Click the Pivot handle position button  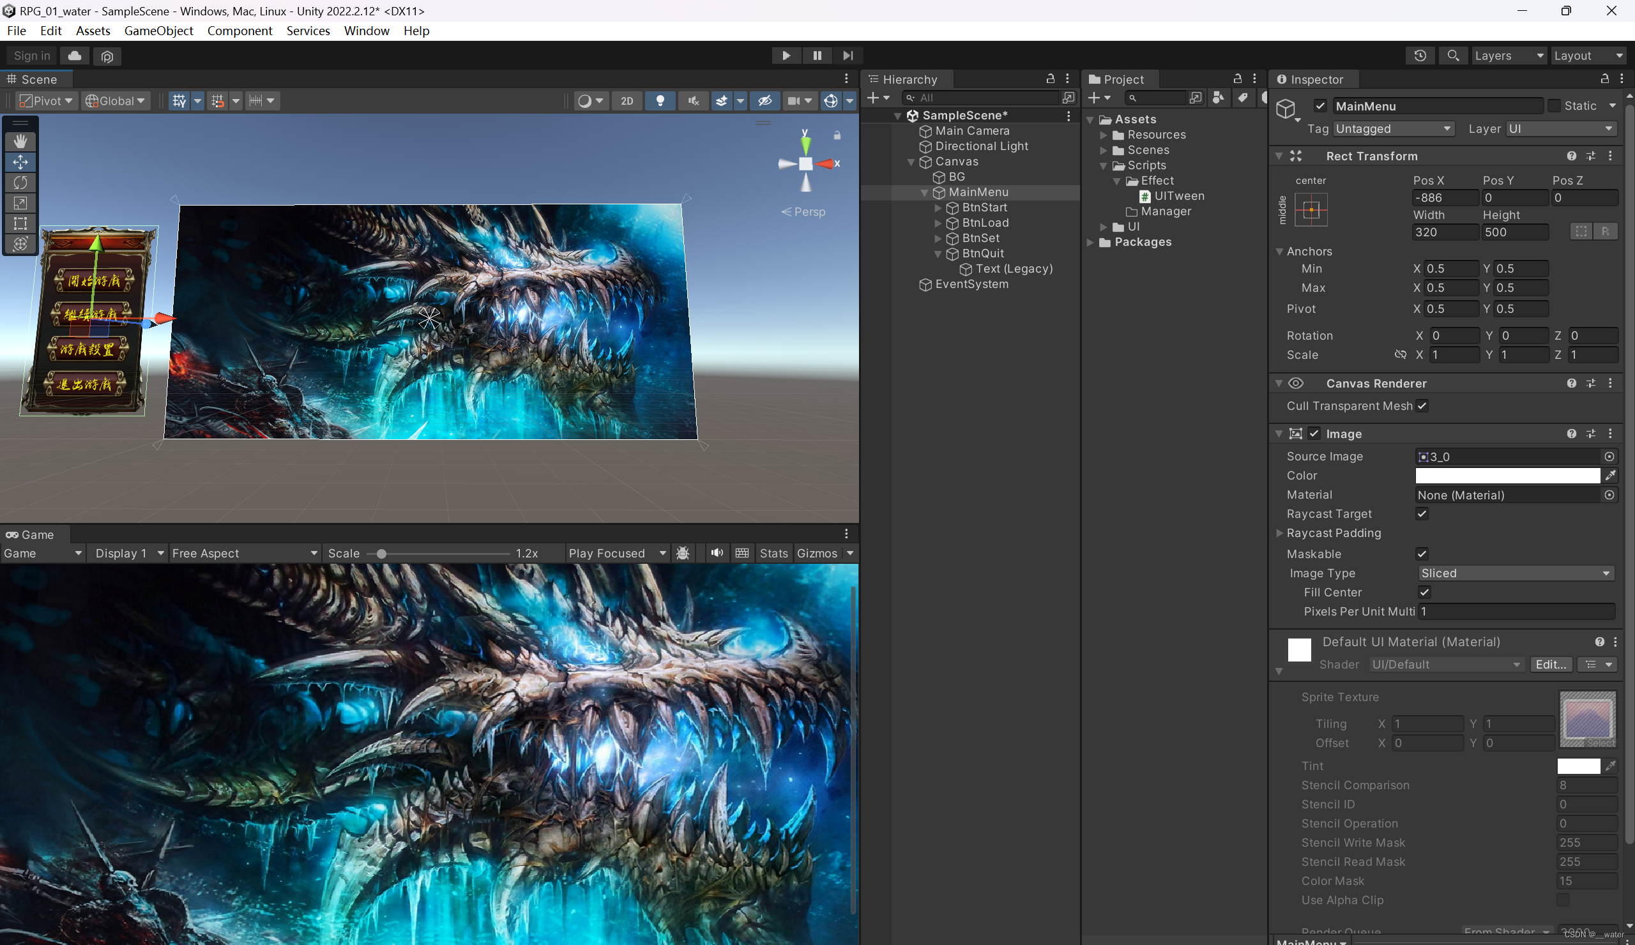[46, 100]
